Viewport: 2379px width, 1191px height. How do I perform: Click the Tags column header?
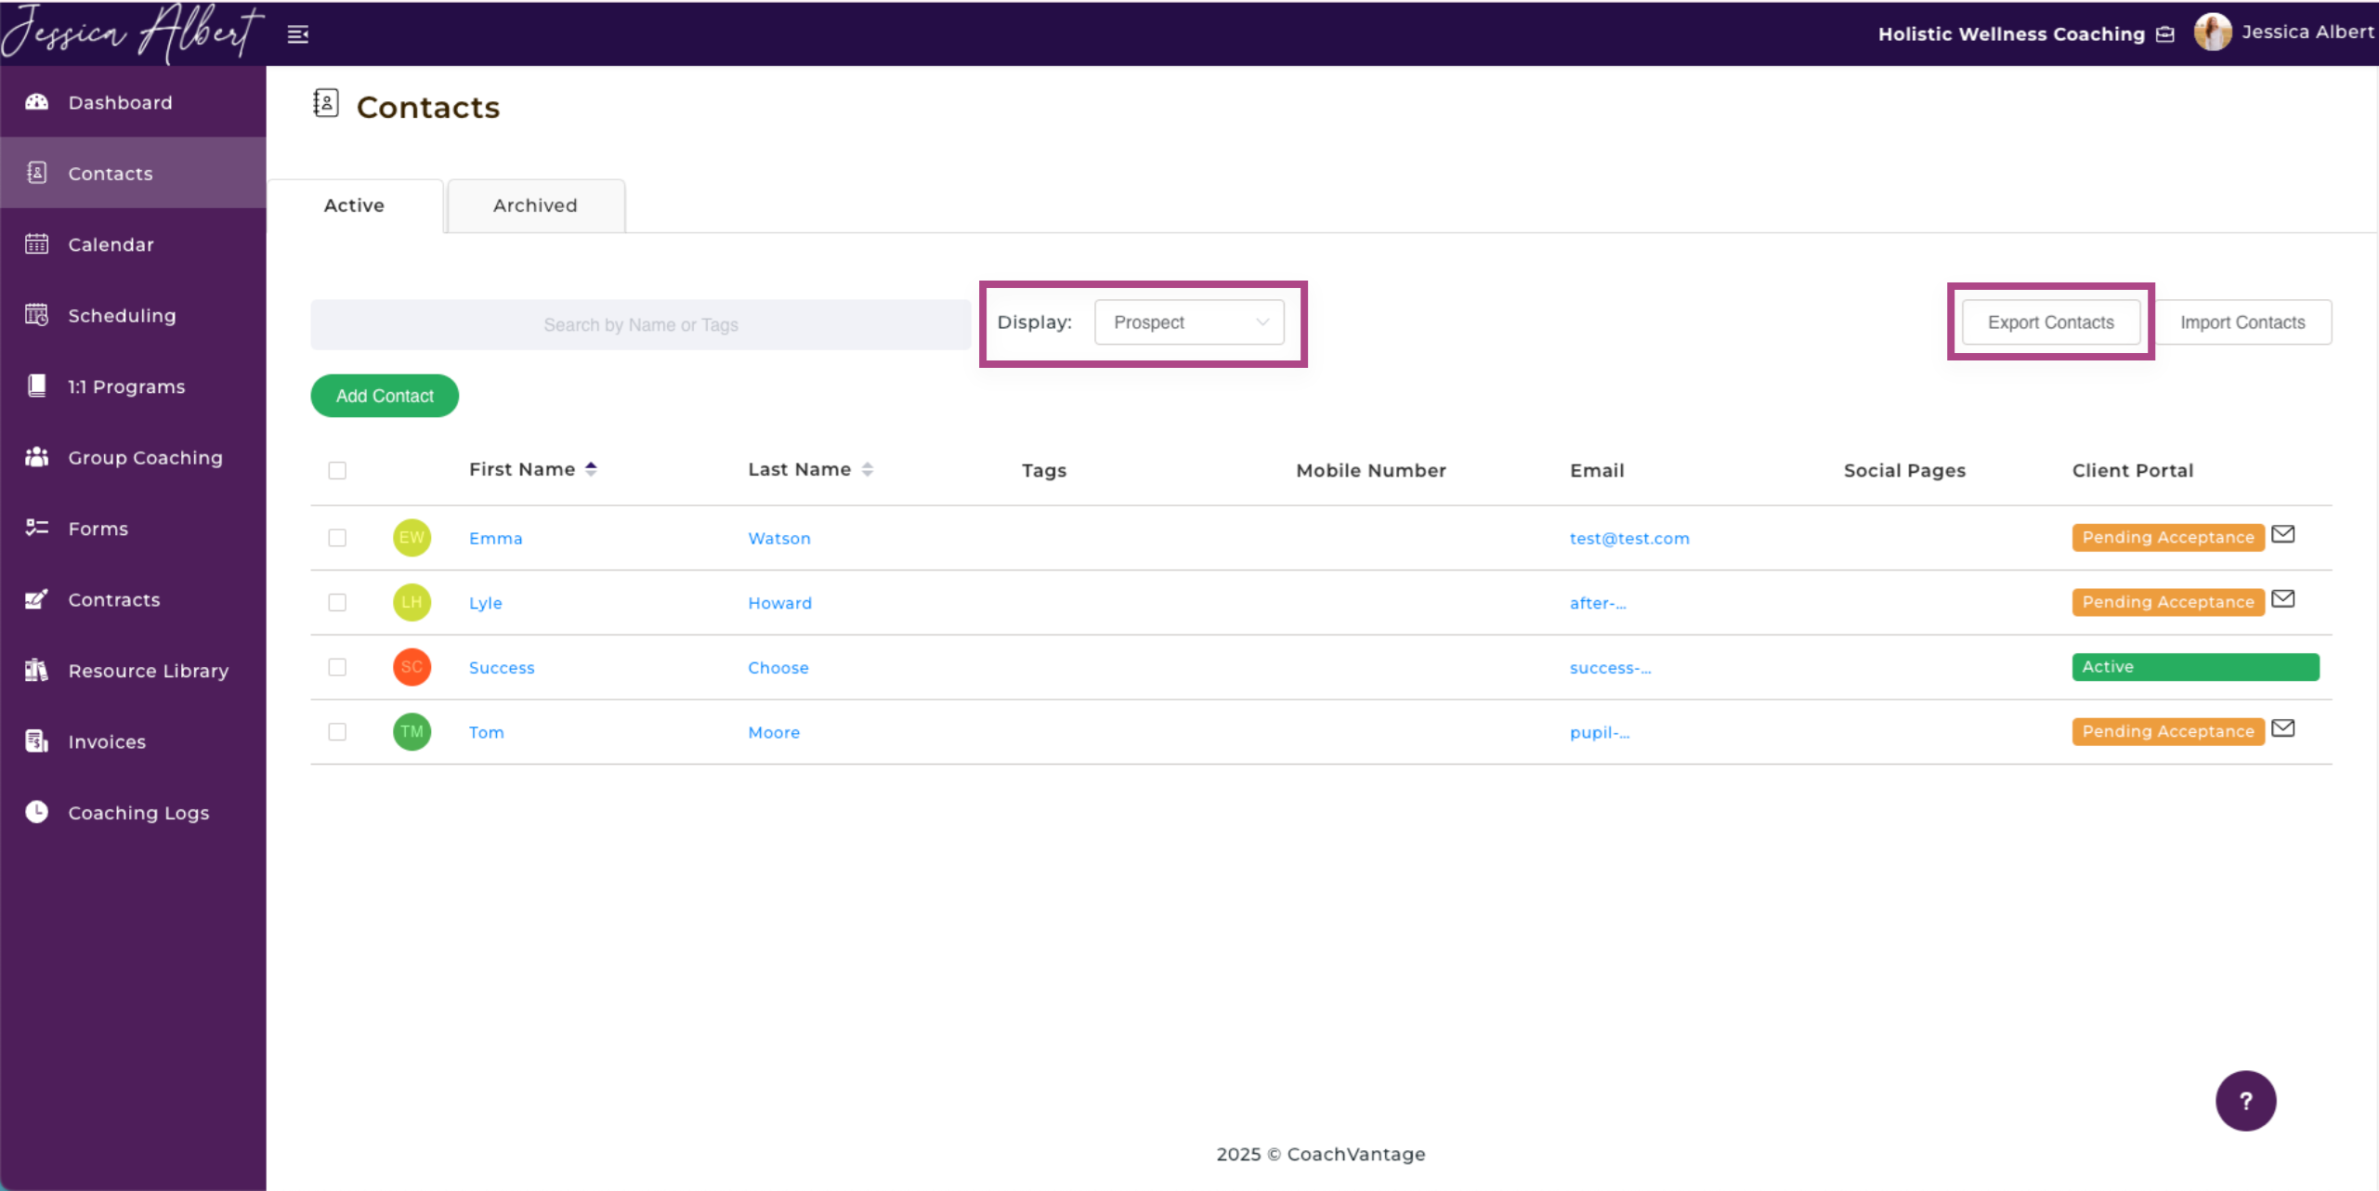coord(1043,470)
